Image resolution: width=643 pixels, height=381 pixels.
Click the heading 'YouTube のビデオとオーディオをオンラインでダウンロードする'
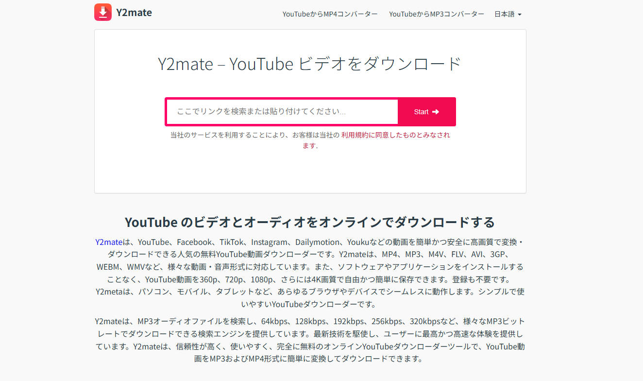pyautogui.click(x=310, y=223)
